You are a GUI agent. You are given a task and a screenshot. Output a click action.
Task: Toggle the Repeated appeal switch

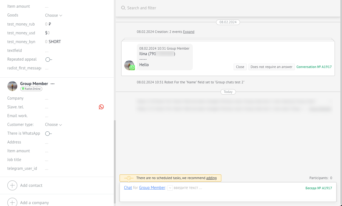48,60
